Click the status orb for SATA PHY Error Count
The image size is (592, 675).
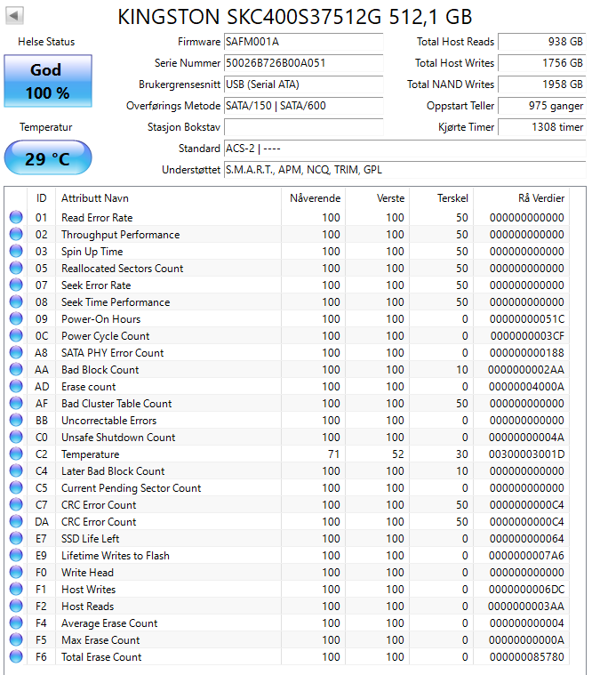[x=16, y=352]
